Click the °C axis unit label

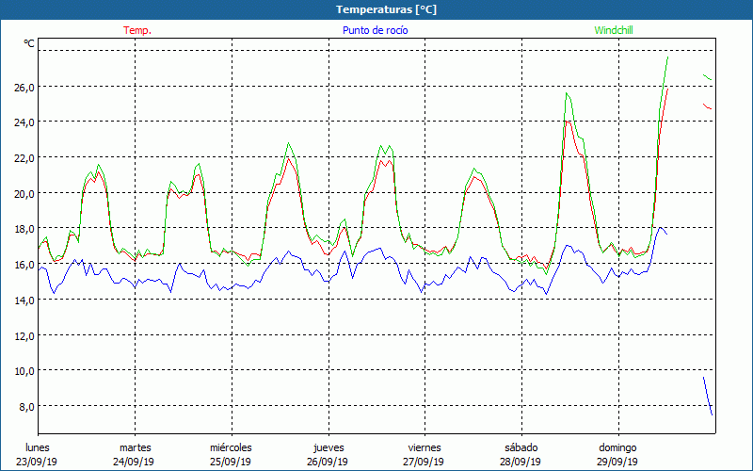(x=29, y=43)
